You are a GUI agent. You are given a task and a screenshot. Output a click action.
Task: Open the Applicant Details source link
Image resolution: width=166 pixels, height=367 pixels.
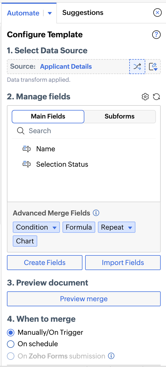pos(66,67)
